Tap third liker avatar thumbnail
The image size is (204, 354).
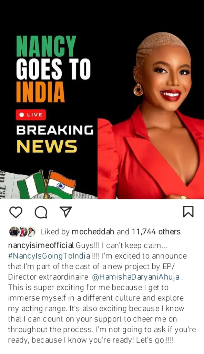click(x=31, y=232)
